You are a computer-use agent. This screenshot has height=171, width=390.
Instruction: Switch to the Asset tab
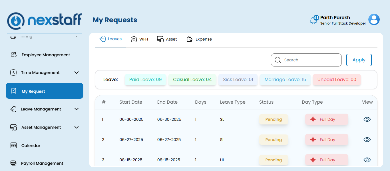click(167, 39)
